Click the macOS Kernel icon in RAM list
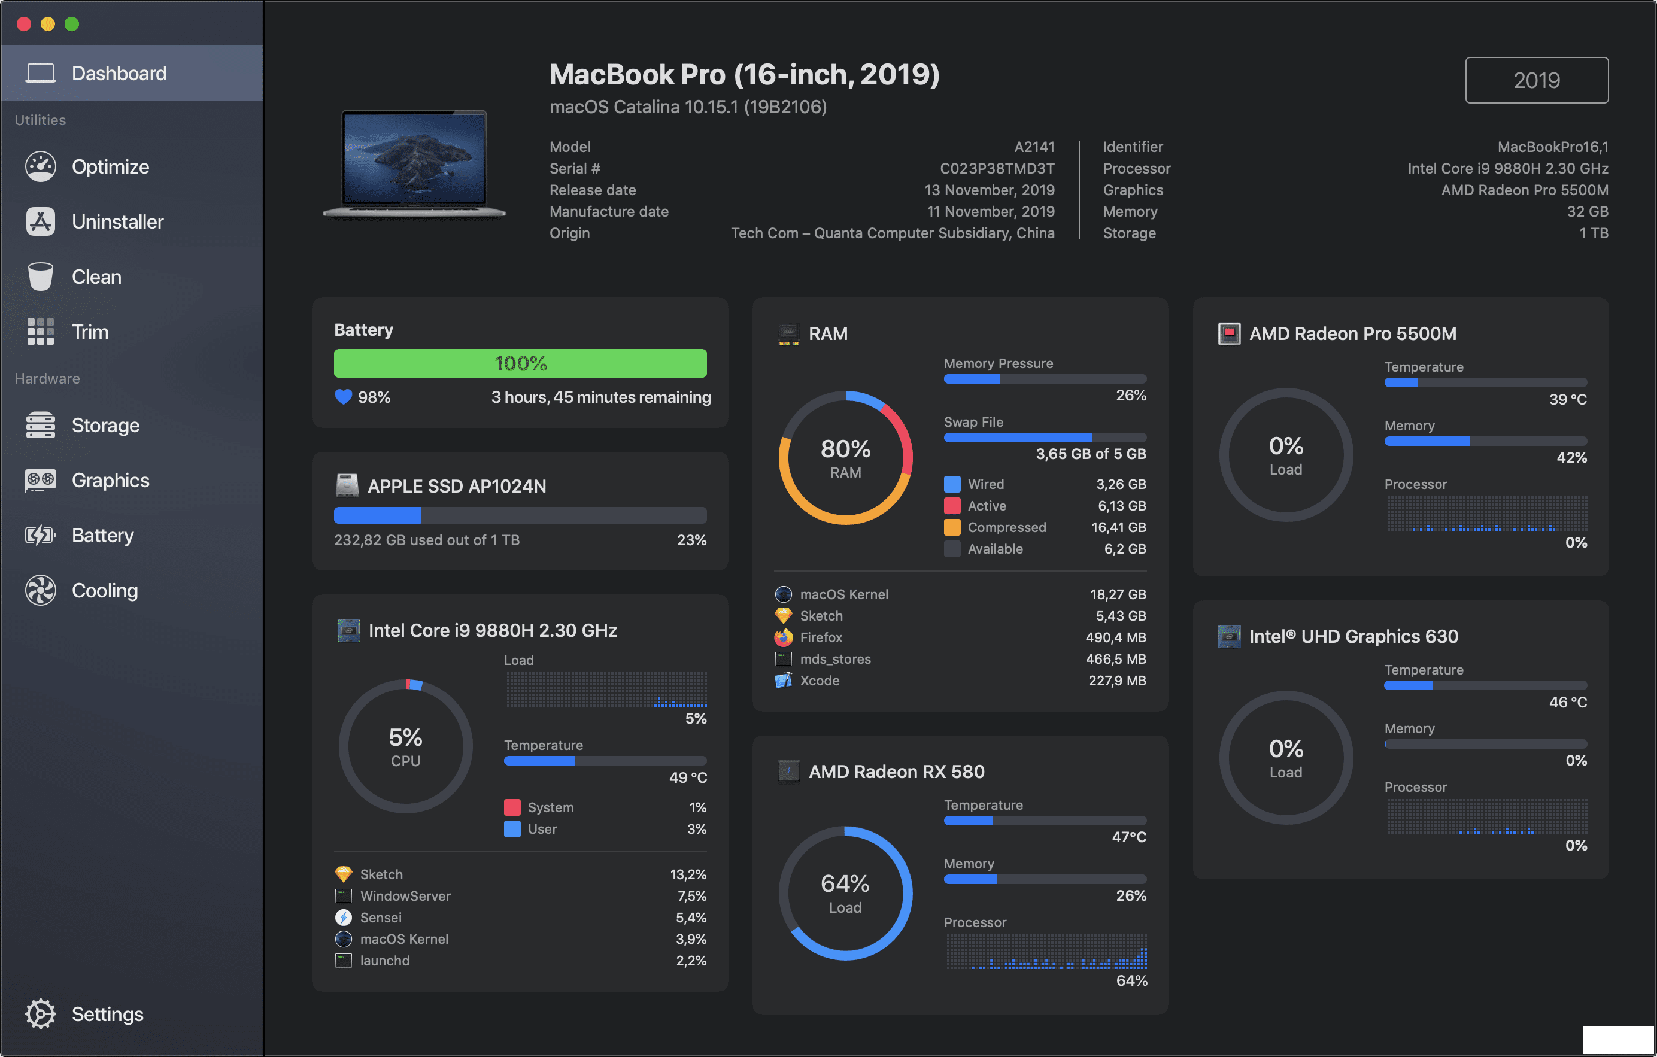Image resolution: width=1657 pixels, height=1057 pixels. pyautogui.click(x=783, y=594)
